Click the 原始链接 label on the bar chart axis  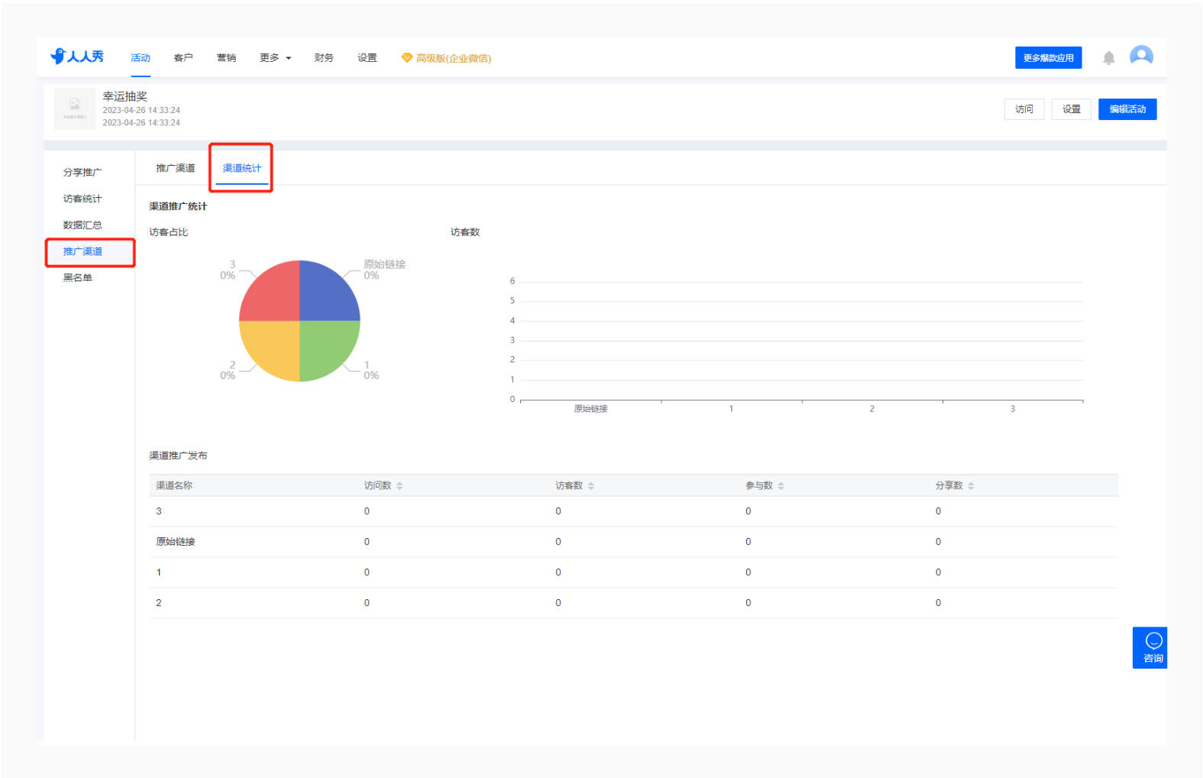pos(590,409)
